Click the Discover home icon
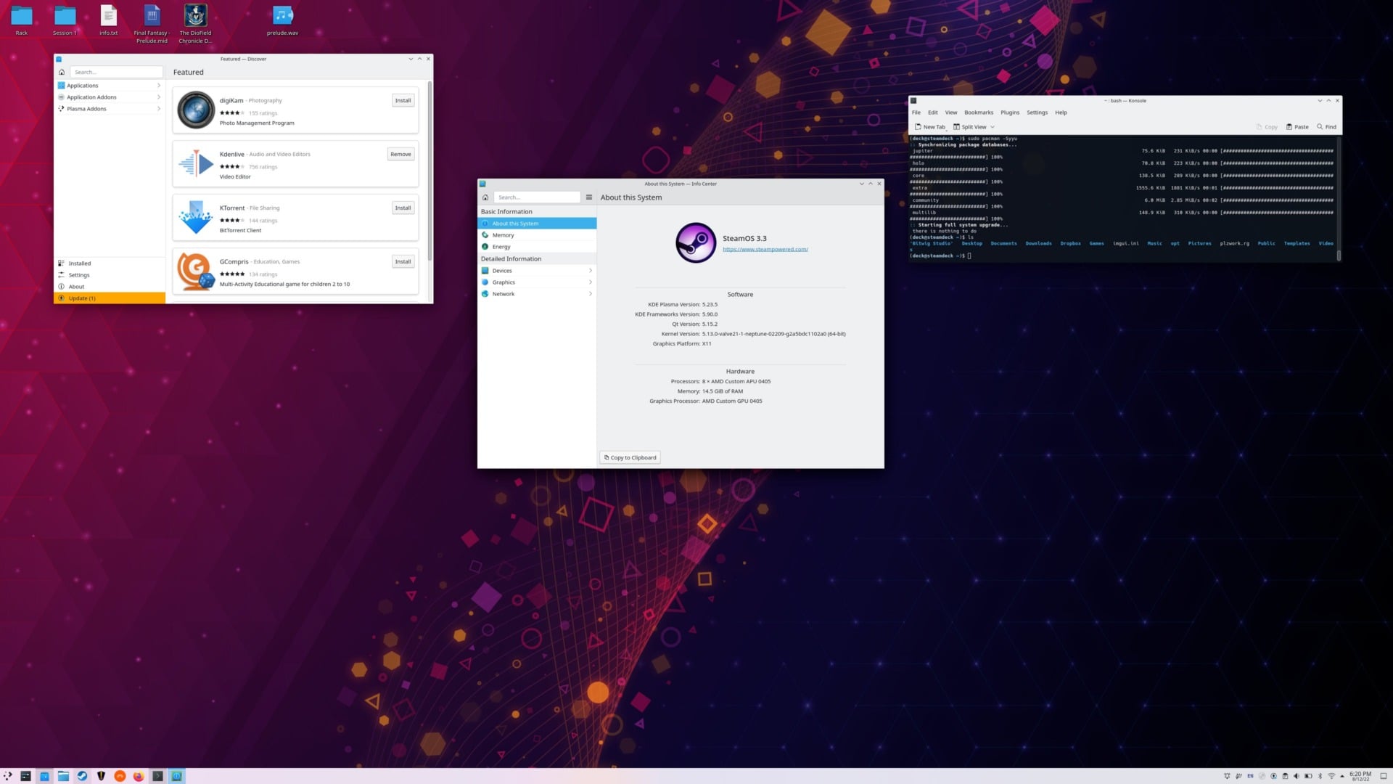 62,72
